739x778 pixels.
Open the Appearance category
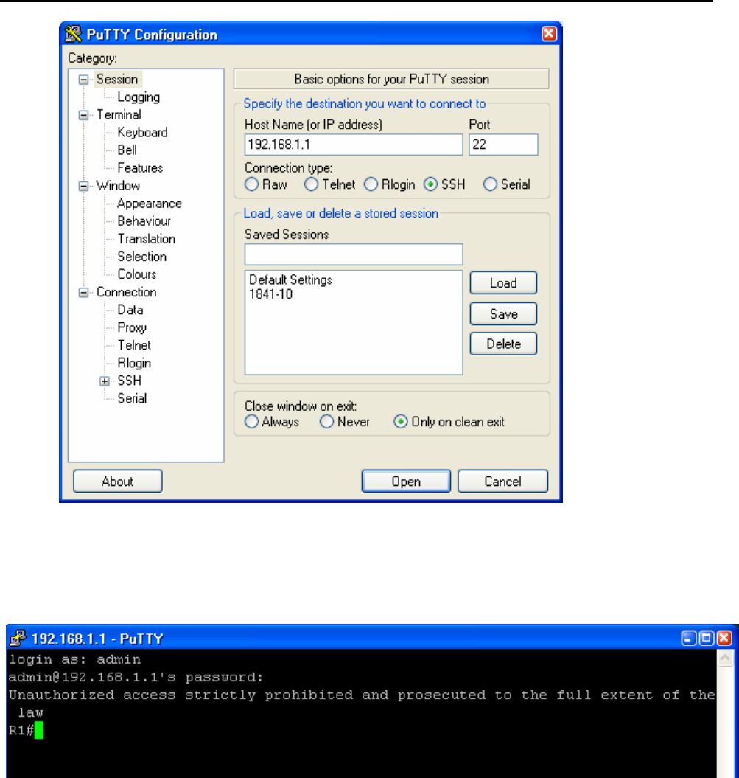149,204
